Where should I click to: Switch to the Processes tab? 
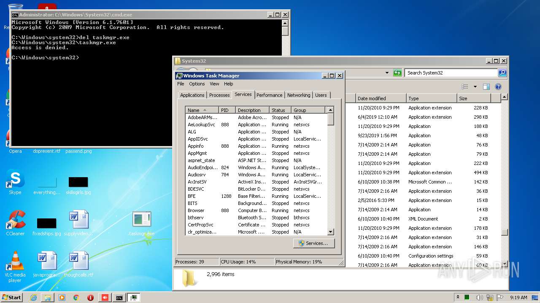[x=219, y=95]
